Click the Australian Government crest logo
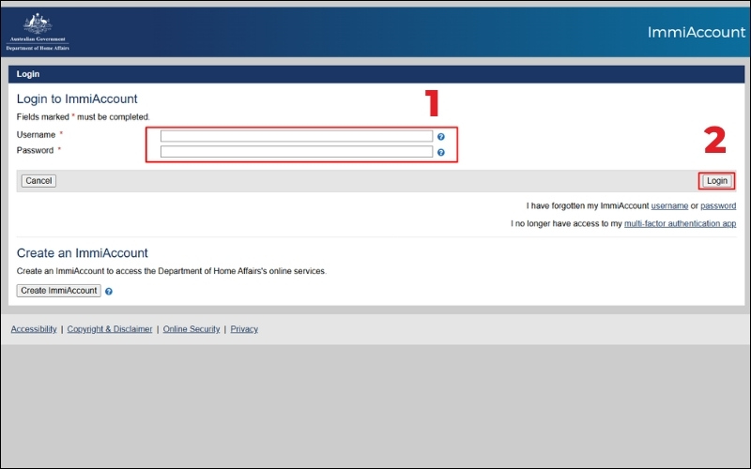The image size is (751, 469). 38,32
